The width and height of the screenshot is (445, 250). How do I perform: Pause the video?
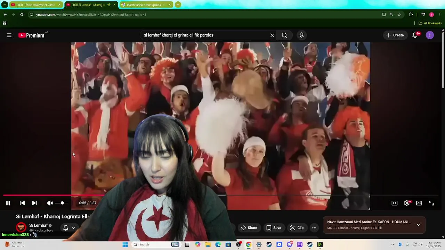8,203
